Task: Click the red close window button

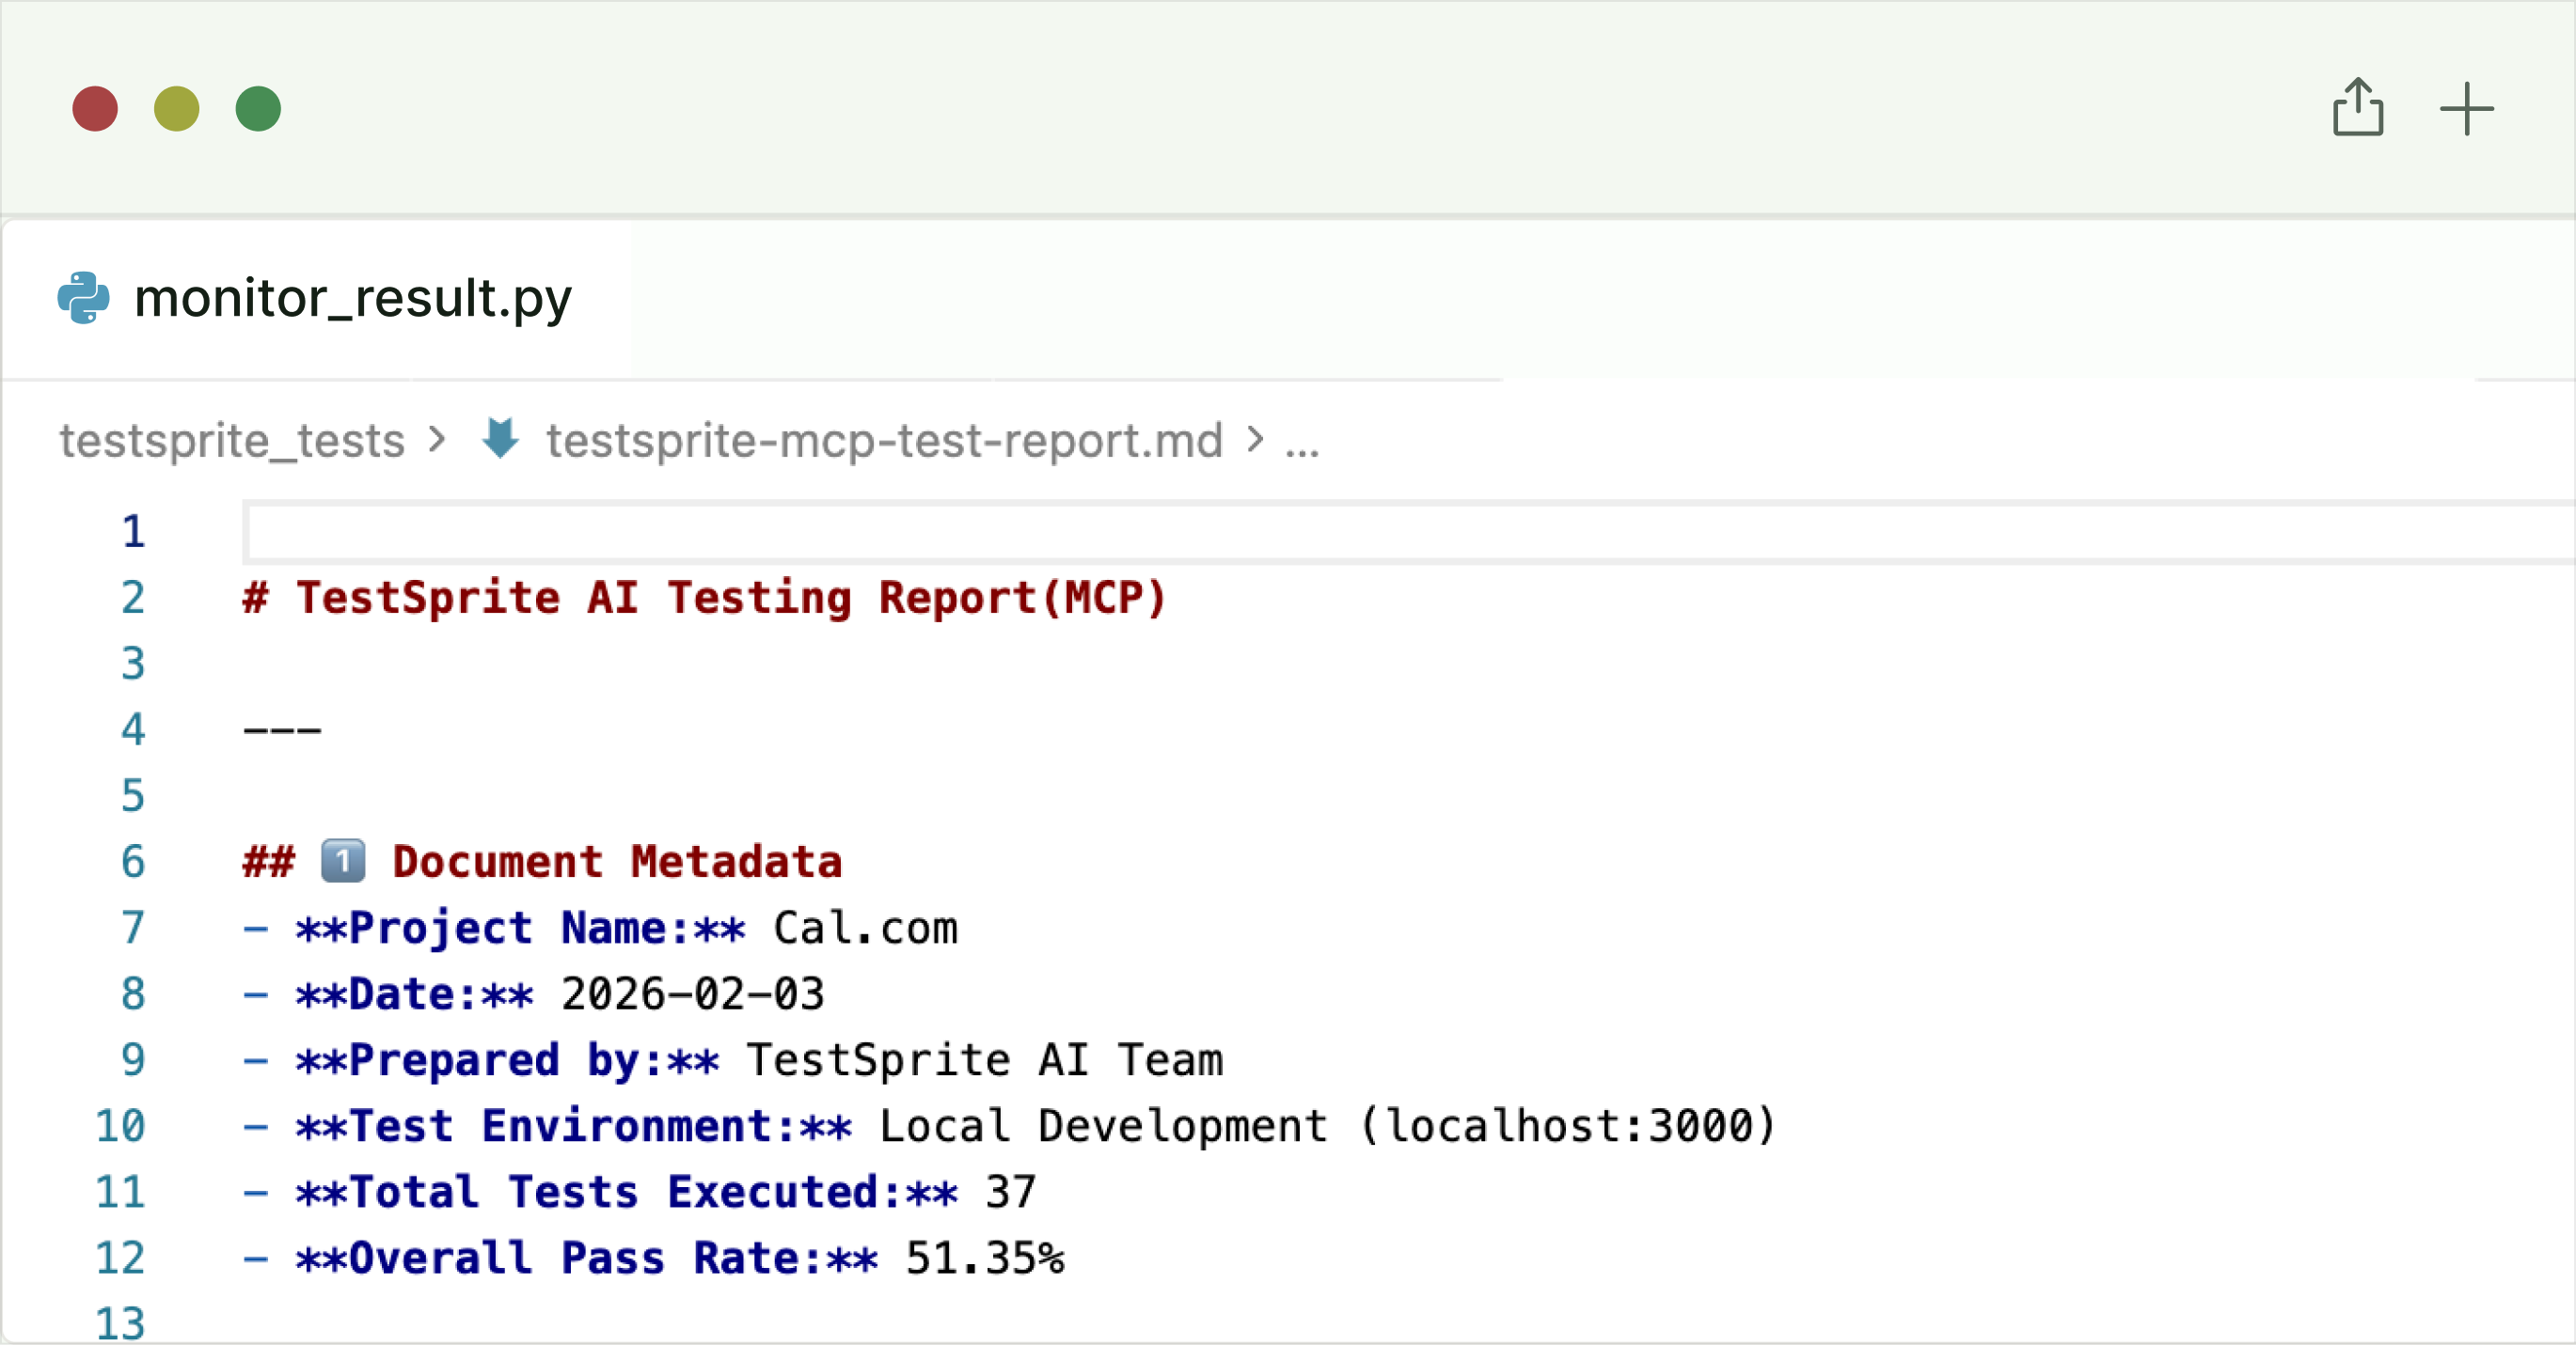Action: coord(95,108)
